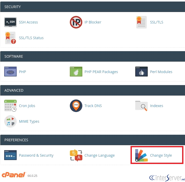
Task: Select the PHP text link
Action: pyautogui.click(x=22, y=72)
